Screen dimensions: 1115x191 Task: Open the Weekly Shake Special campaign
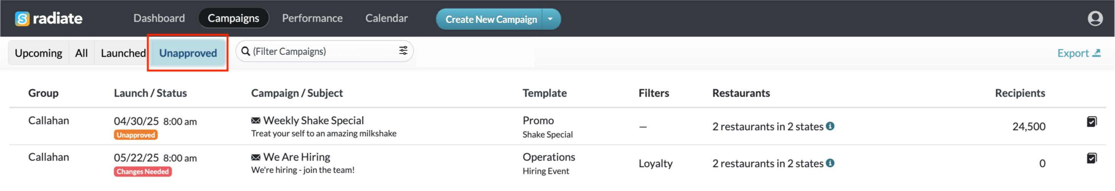pyautogui.click(x=313, y=121)
